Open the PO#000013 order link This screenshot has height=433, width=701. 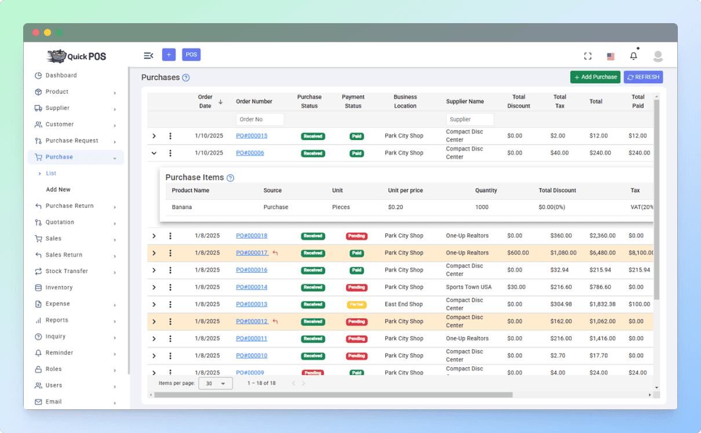pyautogui.click(x=251, y=304)
